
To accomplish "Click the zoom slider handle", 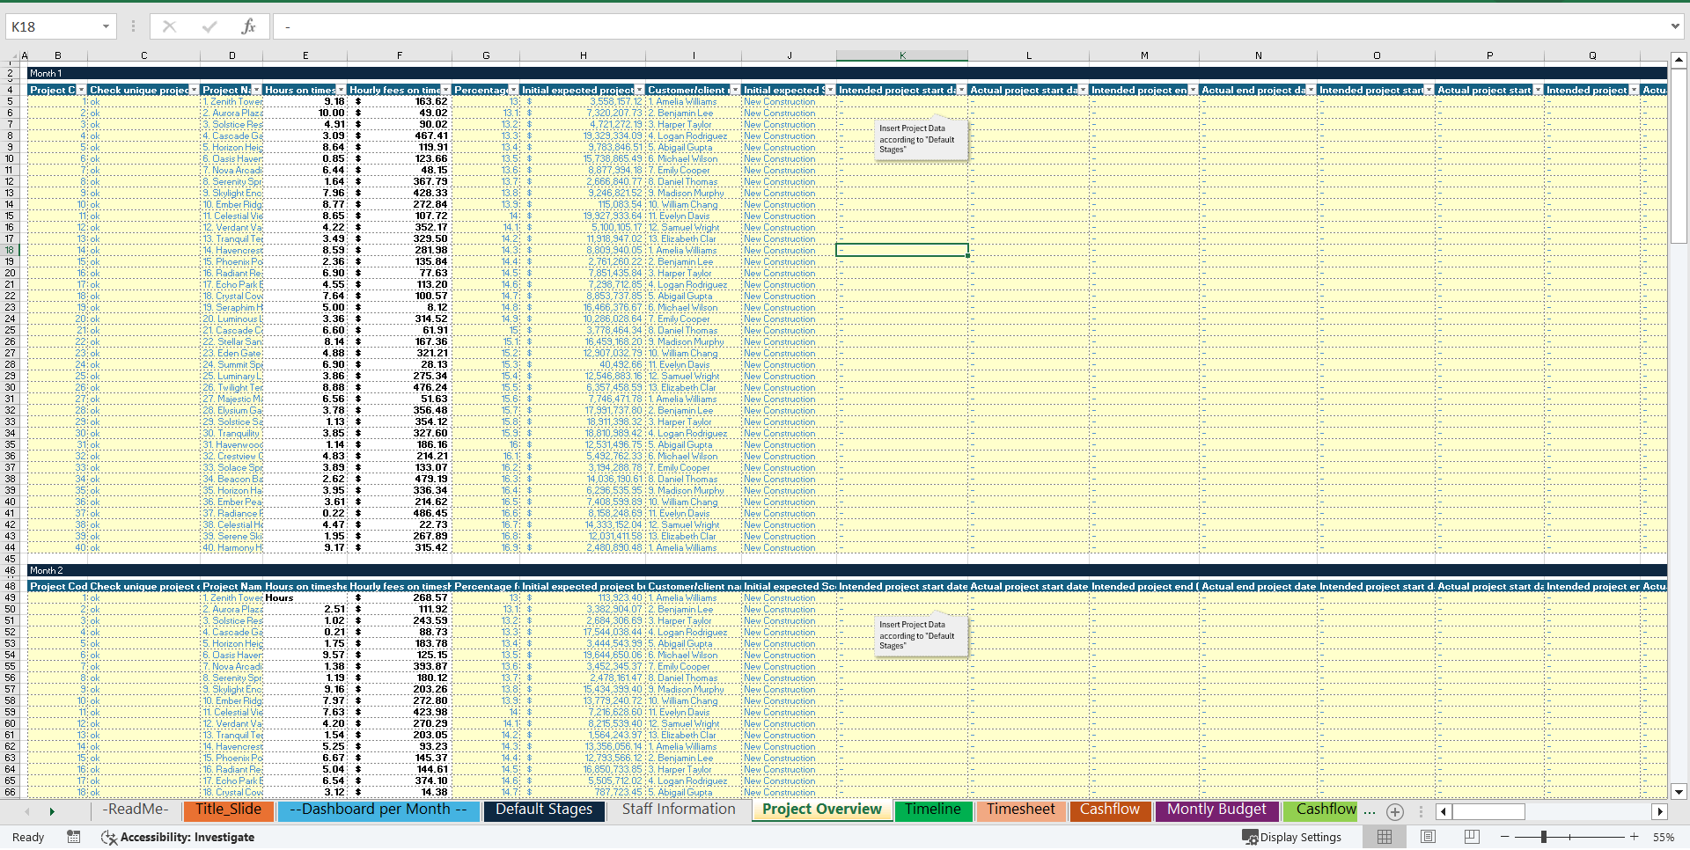I will [x=1544, y=837].
